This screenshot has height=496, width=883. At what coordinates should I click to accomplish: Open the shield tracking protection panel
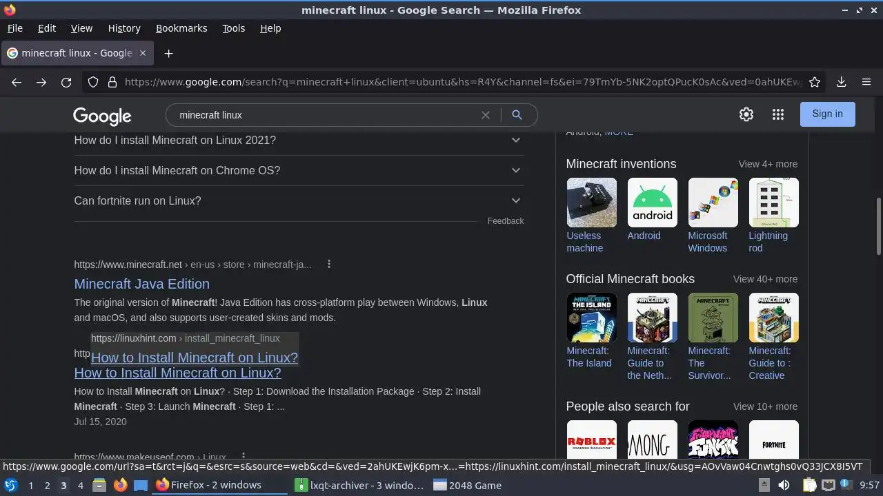pyautogui.click(x=93, y=82)
